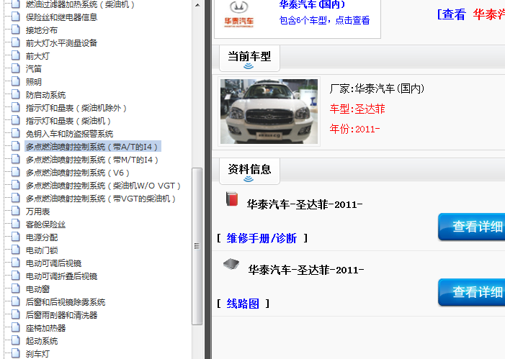Image resolution: width=505 pixels, height=359 pixels.
Task: Click document icon beside 电动可调折叠后视镜
Action: (x=15, y=276)
